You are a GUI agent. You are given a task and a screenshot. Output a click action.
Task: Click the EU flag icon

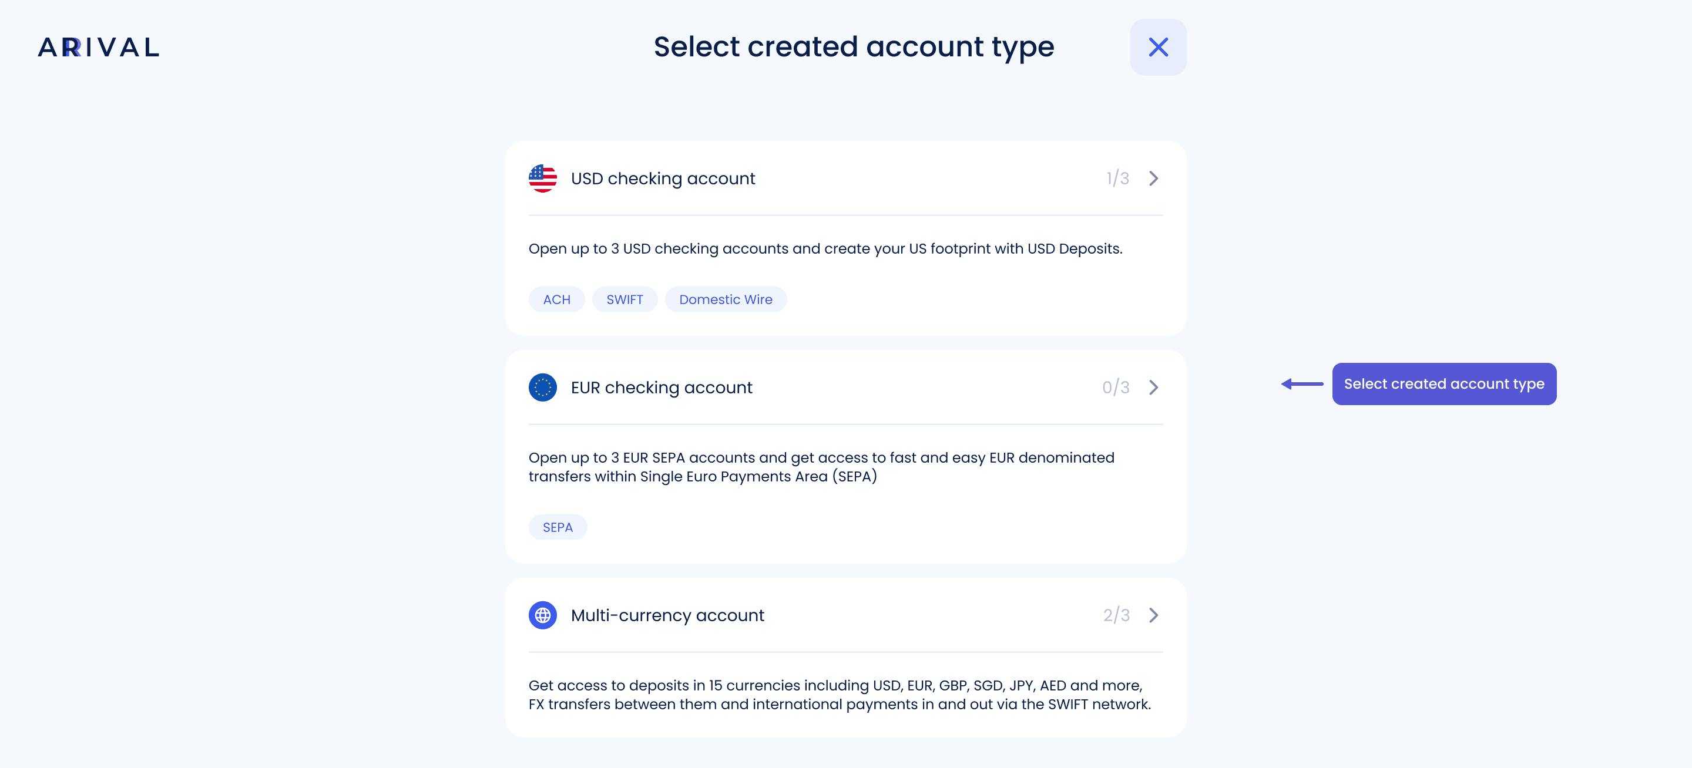point(542,388)
